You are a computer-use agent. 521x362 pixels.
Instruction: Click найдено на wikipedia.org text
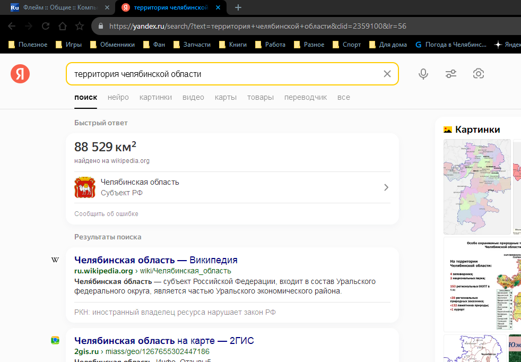click(x=112, y=161)
